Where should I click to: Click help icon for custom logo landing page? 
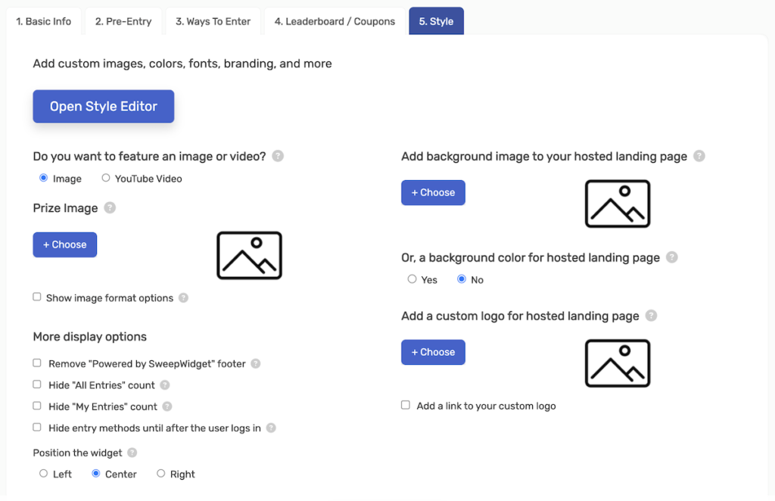[651, 316]
